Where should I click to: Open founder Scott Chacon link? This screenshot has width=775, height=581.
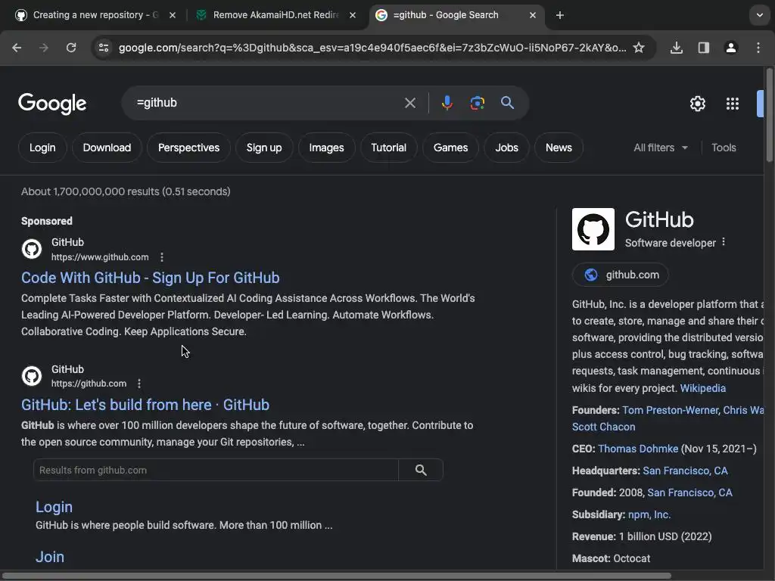point(603,427)
